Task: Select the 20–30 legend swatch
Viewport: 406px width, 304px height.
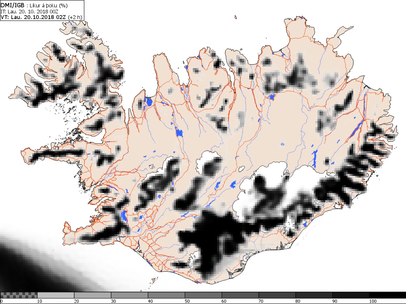Action: 93,295
